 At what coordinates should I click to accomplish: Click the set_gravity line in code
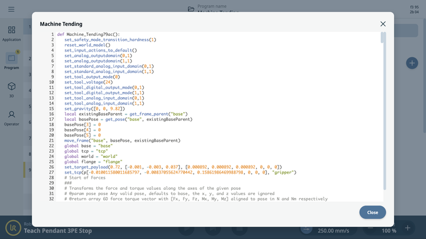pyautogui.click(x=94, y=109)
